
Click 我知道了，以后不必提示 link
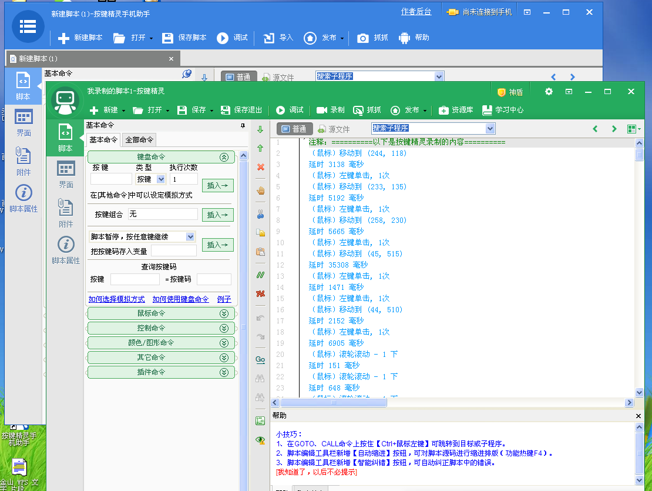point(317,472)
